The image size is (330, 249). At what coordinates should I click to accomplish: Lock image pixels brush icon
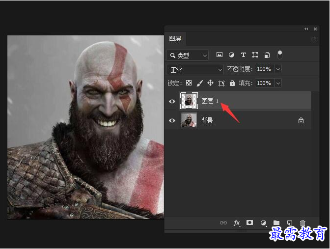click(199, 83)
